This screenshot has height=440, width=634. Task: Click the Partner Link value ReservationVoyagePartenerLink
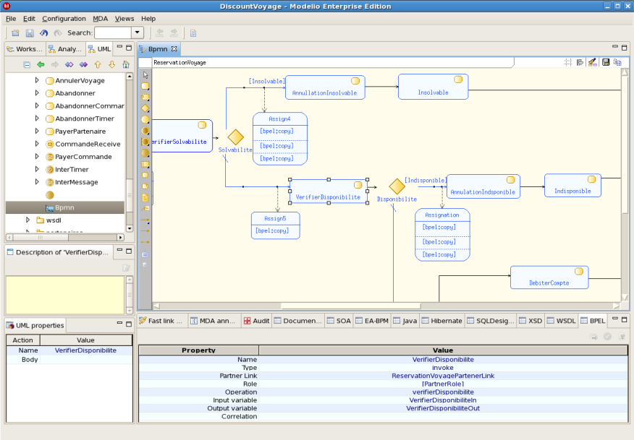[443, 376]
